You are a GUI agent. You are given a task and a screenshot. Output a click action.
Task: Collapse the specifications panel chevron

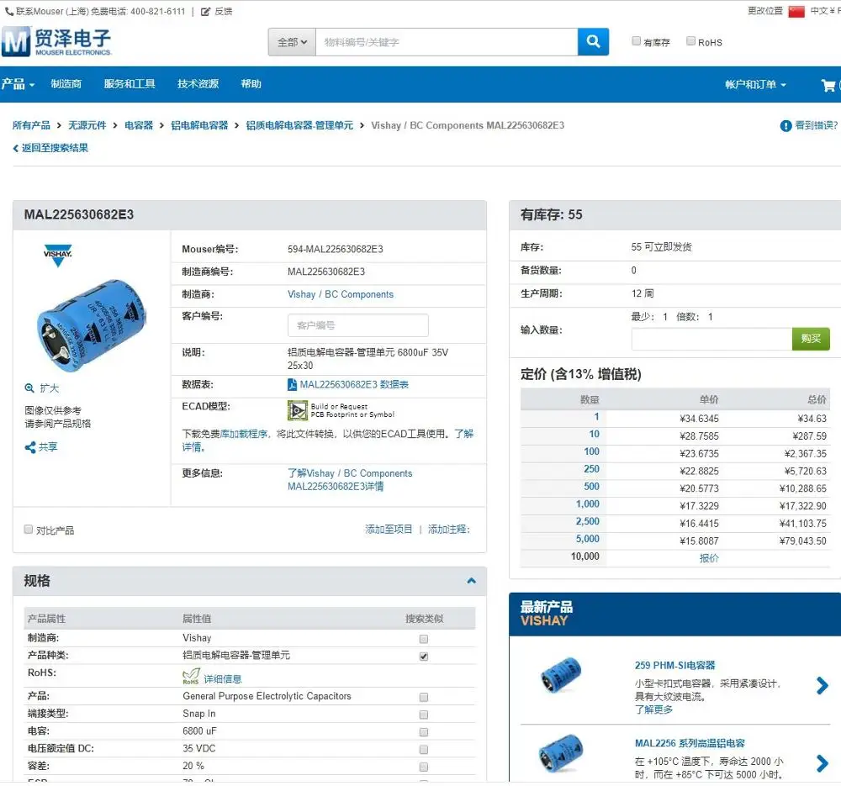[x=472, y=581]
